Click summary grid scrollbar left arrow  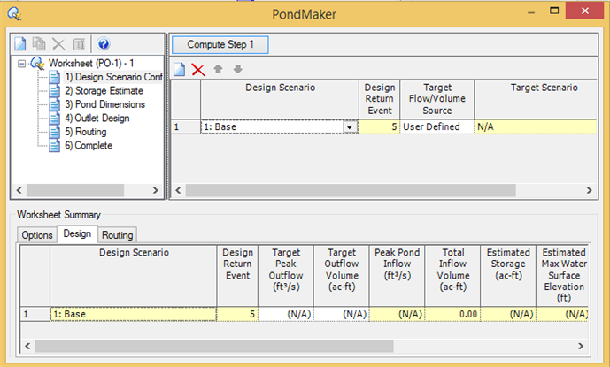click(27, 346)
